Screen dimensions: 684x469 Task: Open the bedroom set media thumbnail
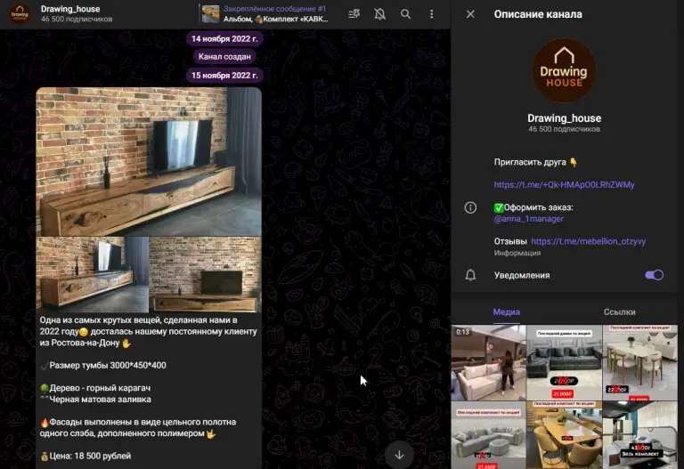(640, 435)
